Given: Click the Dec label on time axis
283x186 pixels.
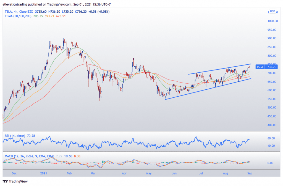Looking at the screenshot, I should (14, 173).
